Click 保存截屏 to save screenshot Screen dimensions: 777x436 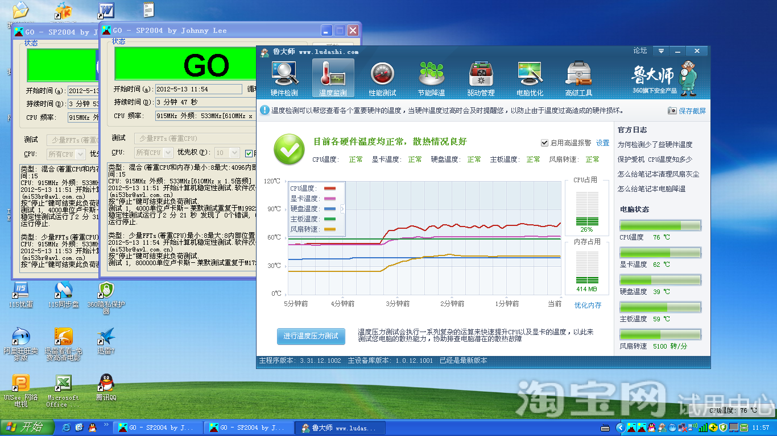(x=687, y=111)
